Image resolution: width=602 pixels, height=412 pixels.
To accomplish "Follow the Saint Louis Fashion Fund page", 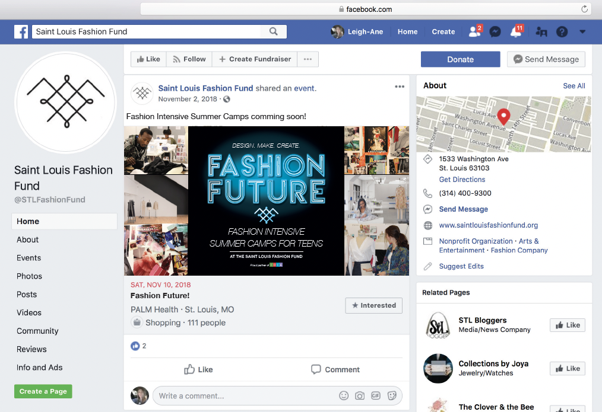I will 189,59.
